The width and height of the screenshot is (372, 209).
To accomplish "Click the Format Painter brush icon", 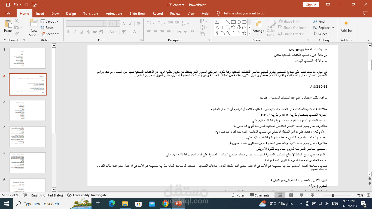I will point(17,34).
